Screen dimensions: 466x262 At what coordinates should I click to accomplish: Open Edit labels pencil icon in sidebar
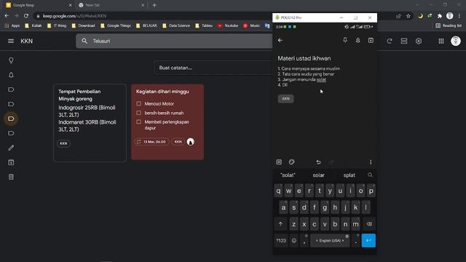(11, 148)
